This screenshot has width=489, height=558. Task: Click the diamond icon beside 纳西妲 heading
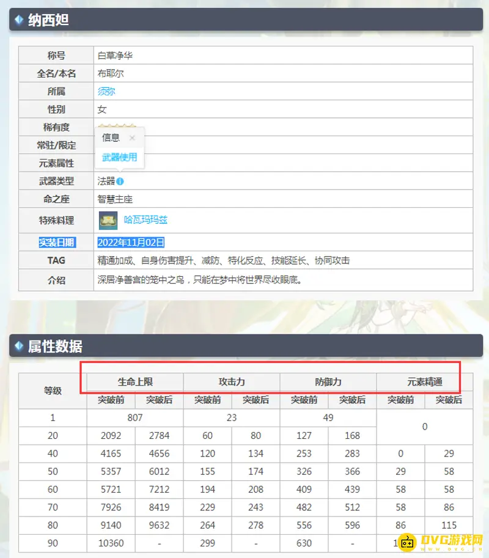click(x=19, y=20)
